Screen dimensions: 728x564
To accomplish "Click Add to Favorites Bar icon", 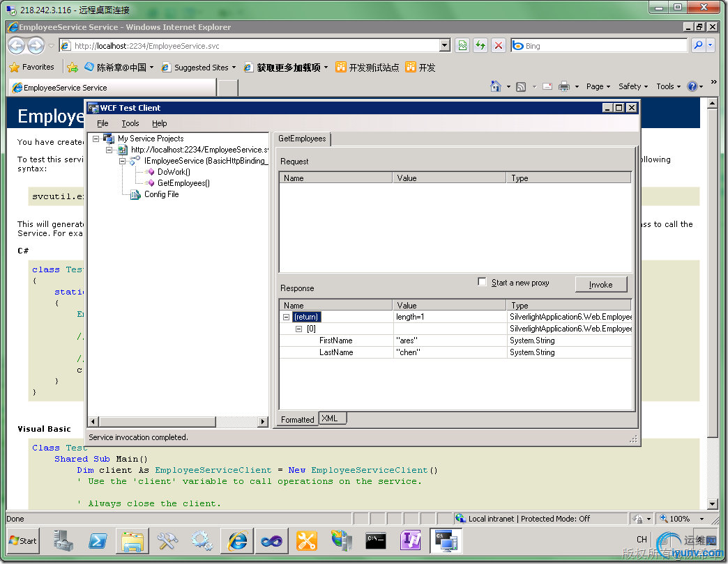I will 73,68.
